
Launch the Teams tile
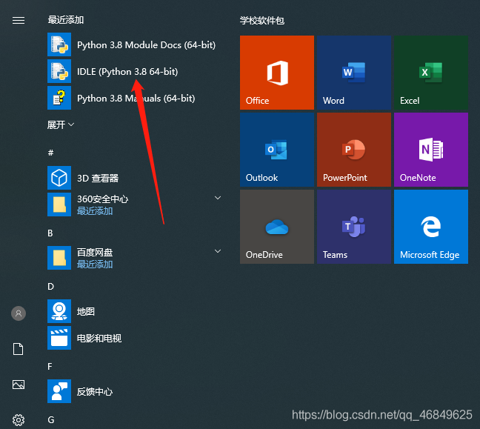pos(354,227)
